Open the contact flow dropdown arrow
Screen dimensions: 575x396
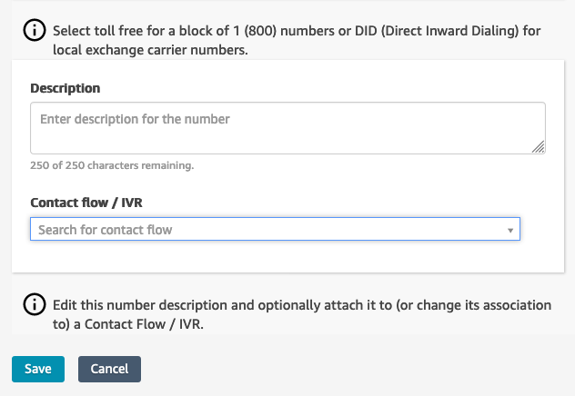(x=510, y=230)
